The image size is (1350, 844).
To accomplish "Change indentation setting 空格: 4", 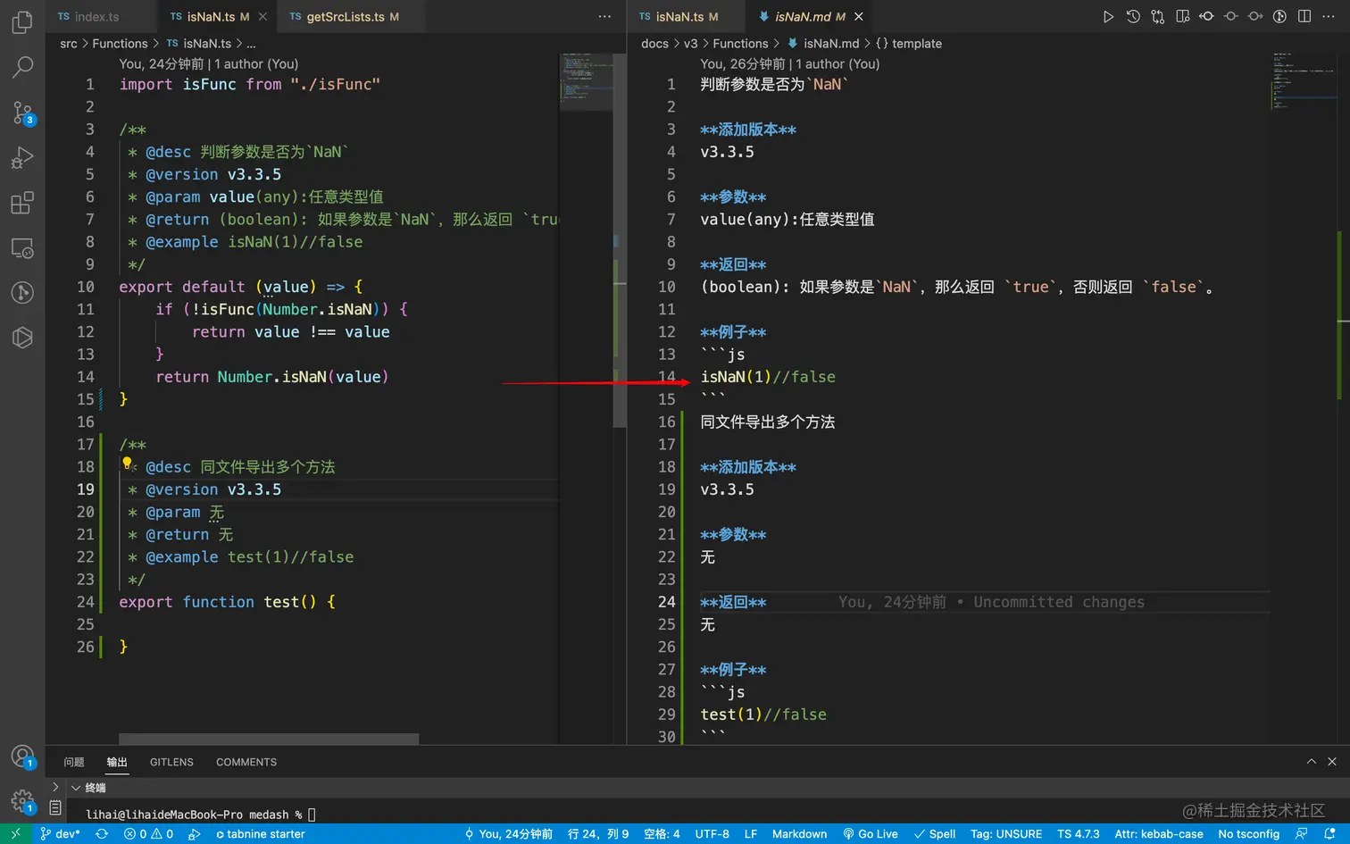I will click(x=662, y=834).
